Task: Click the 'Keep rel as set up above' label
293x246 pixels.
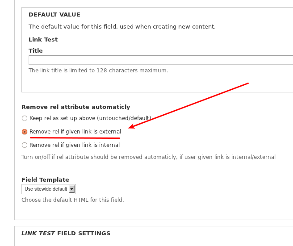Action: click(x=90, y=118)
